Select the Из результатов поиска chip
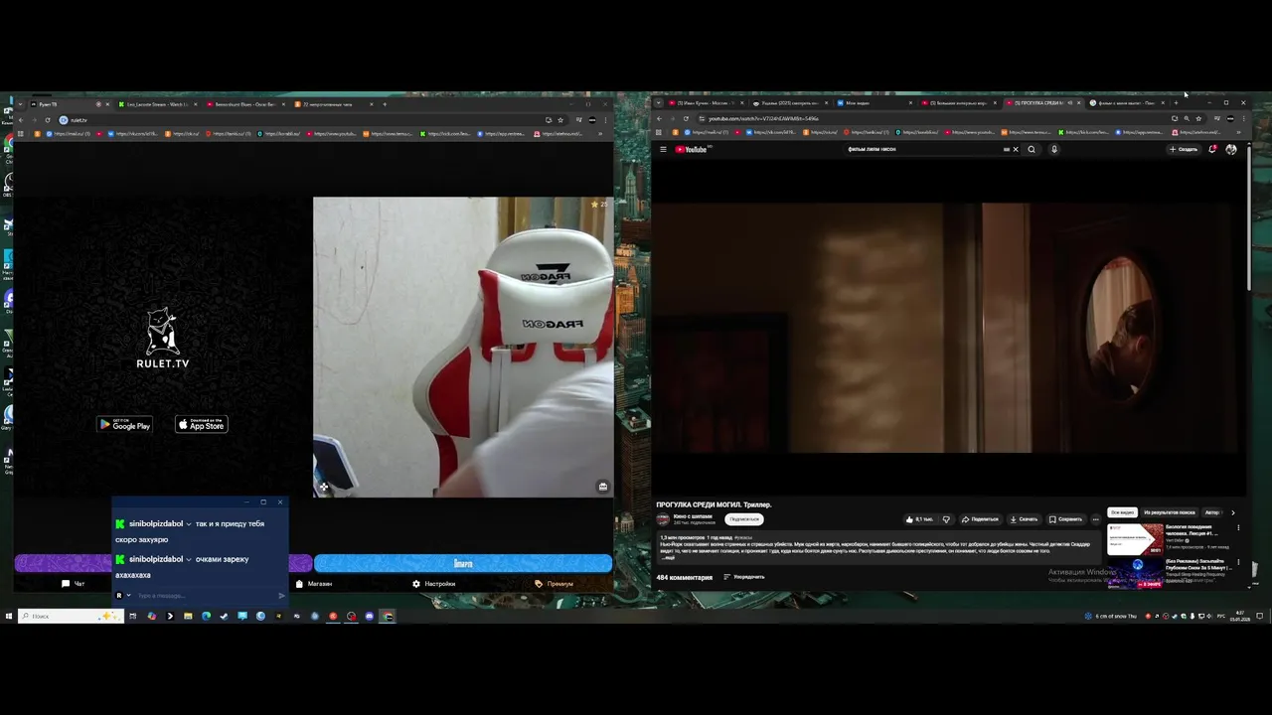 pyautogui.click(x=1170, y=512)
